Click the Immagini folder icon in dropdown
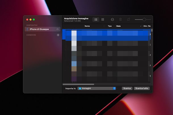The width and height of the screenshot is (173, 115). tap(80, 88)
